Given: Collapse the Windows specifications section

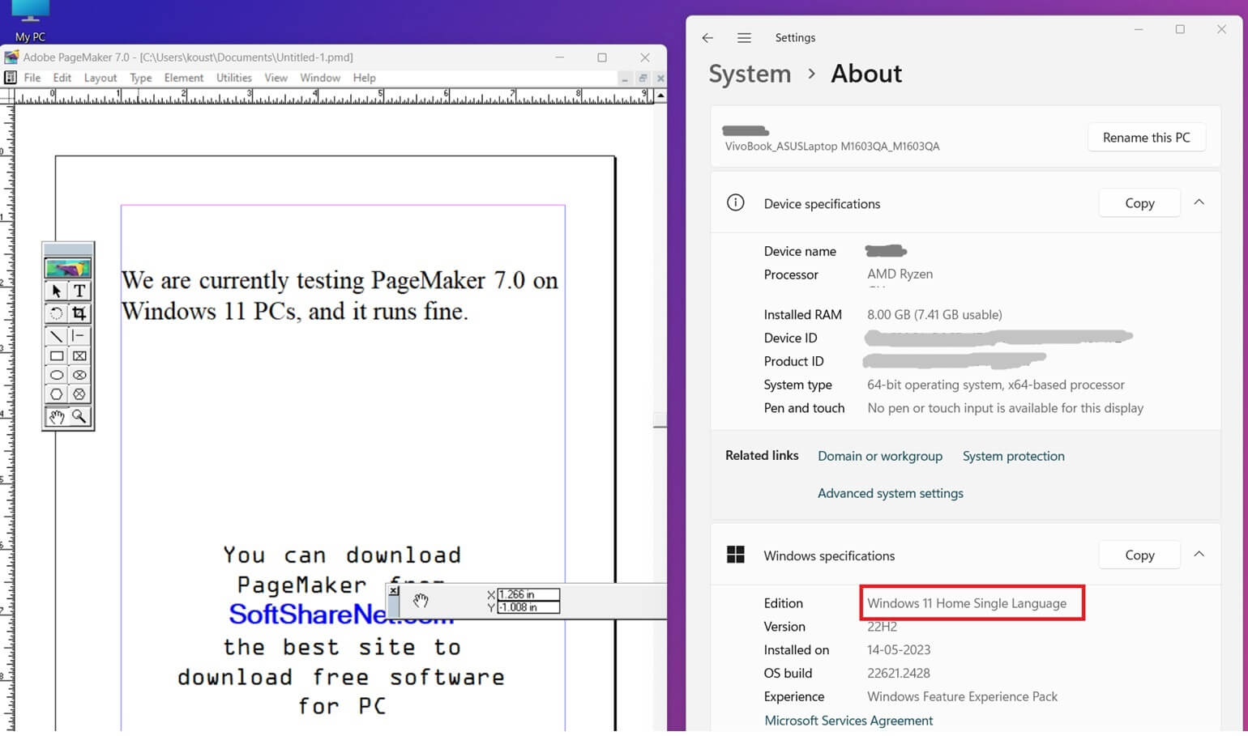Looking at the screenshot, I should (x=1199, y=555).
